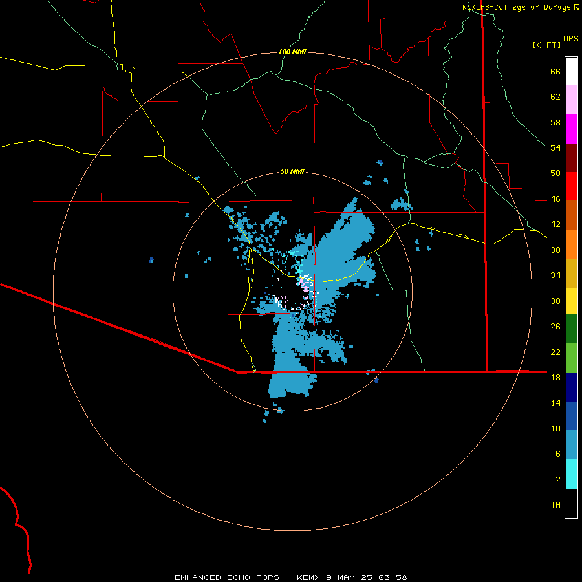The height and width of the screenshot is (582, 582).
Task: Click the cyan 2-6 legend swatch
Action: coord(571,474)
